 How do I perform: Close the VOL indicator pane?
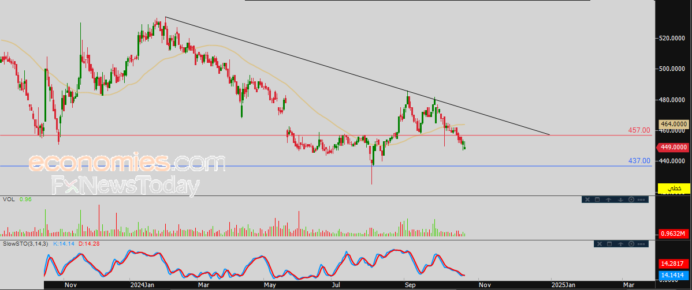pyautogui.click(x=587, y=199)
